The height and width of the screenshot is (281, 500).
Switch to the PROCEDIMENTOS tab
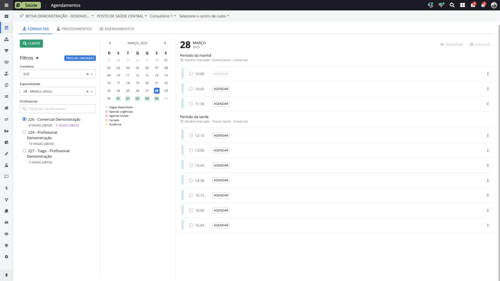pos(74,29)
